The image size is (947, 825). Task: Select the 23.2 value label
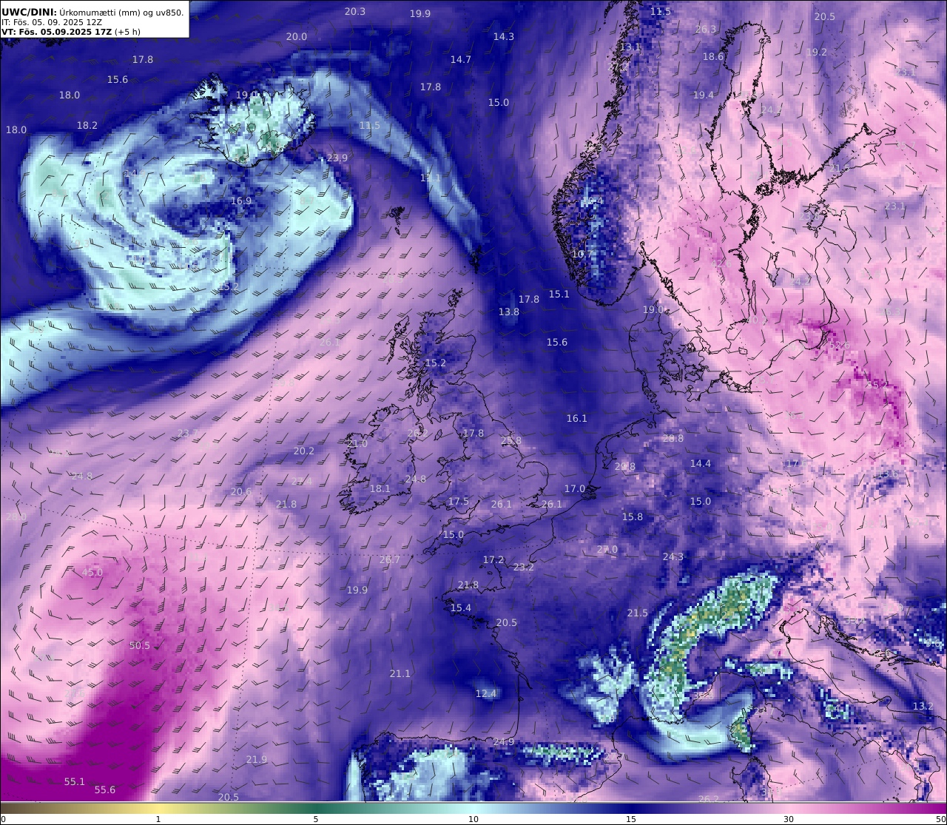click(524, 568)
